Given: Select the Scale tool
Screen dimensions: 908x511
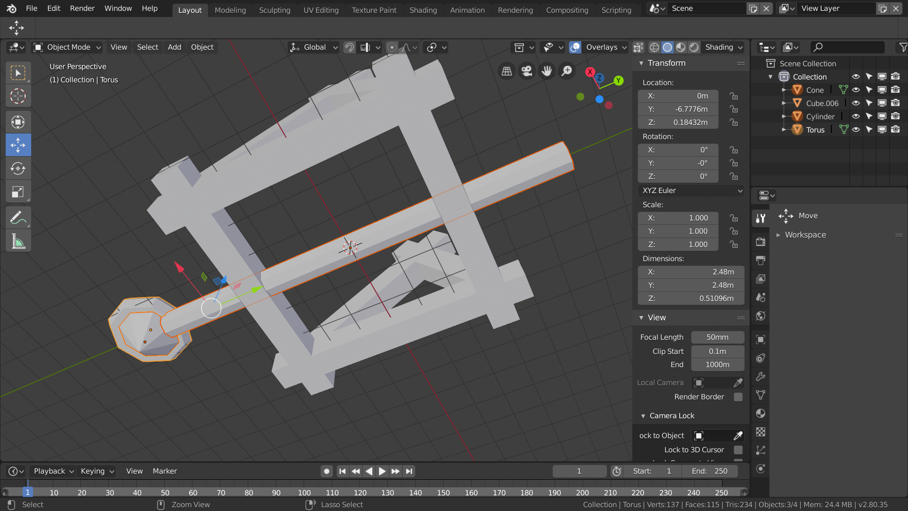Looking at the screenshot, I should click(18, 192).
